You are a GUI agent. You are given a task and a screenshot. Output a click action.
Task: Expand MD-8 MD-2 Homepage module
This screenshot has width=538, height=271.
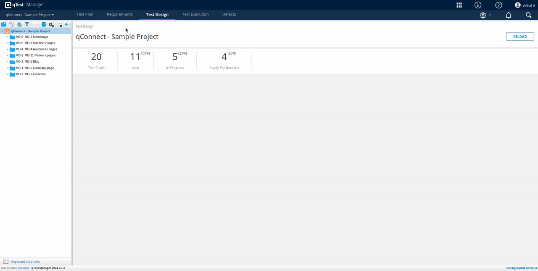click(x=7, y=37)
